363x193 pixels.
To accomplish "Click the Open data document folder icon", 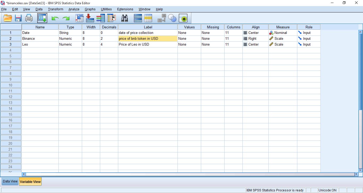I will pyautogui.click(x=8, y=18).
